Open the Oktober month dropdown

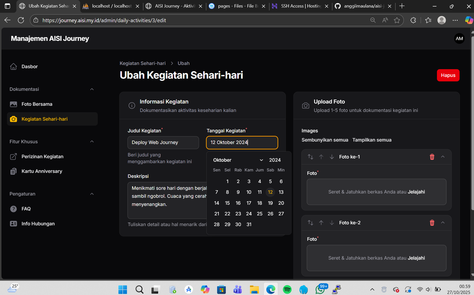click(238, 160)
